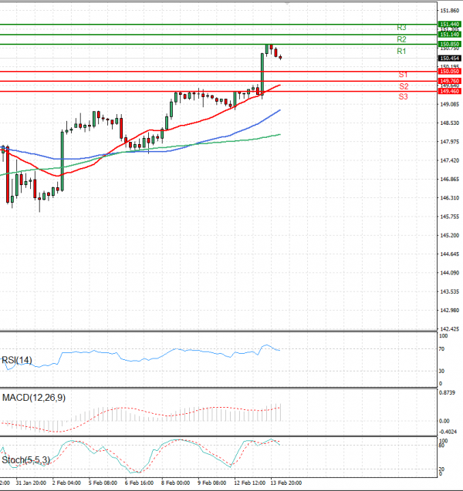This screenshot has width=463, height=491.
Task: Click the 147.975 price axis value
Action: 450,142
